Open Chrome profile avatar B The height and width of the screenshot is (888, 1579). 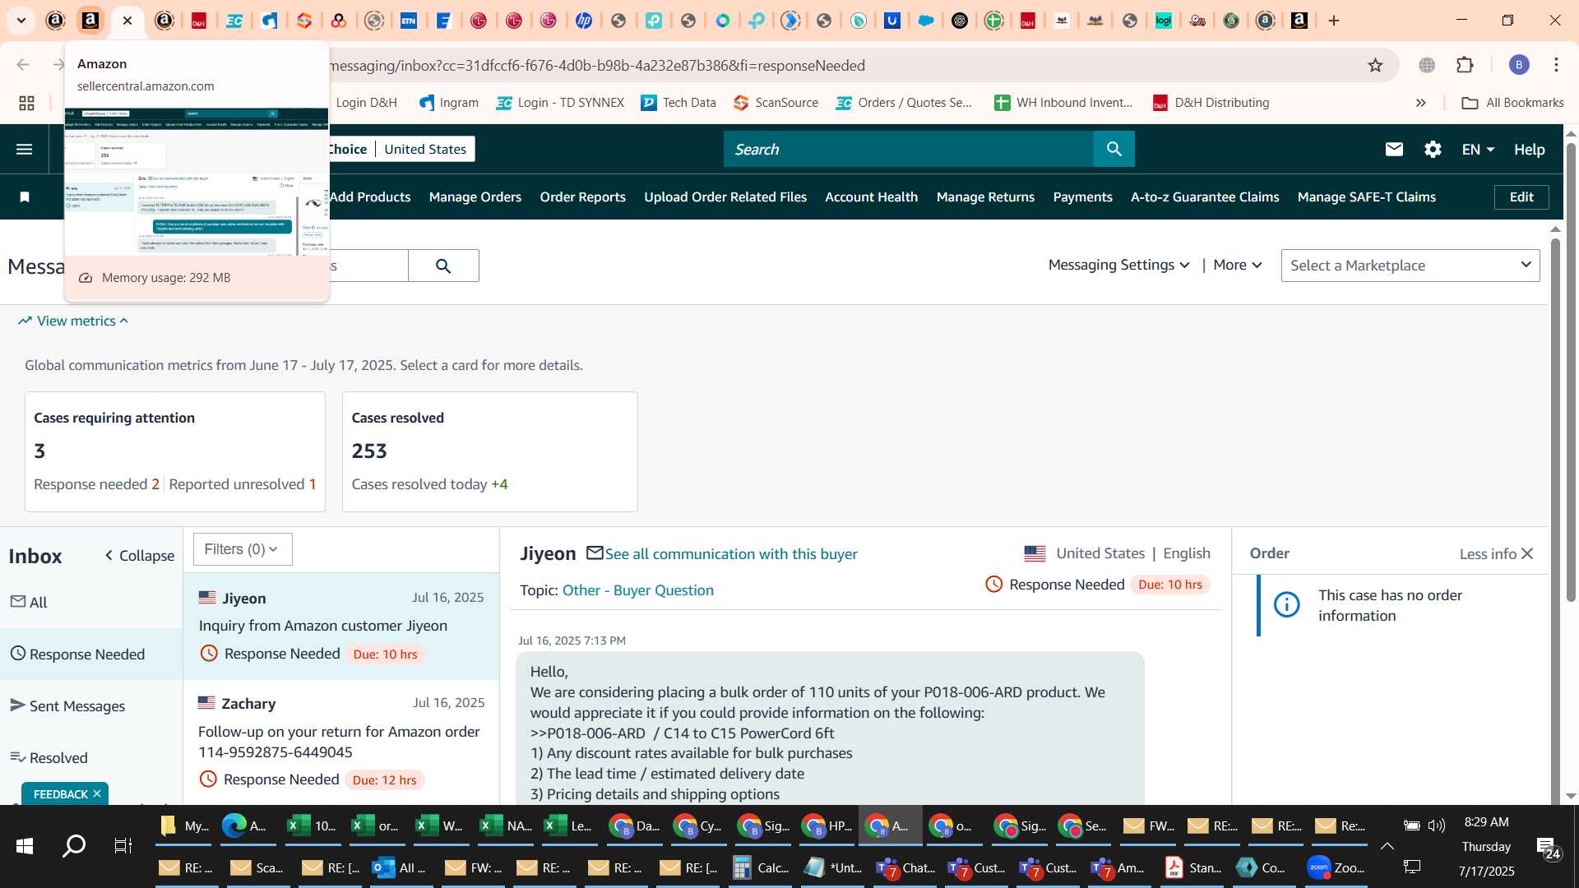point(1519,65)
